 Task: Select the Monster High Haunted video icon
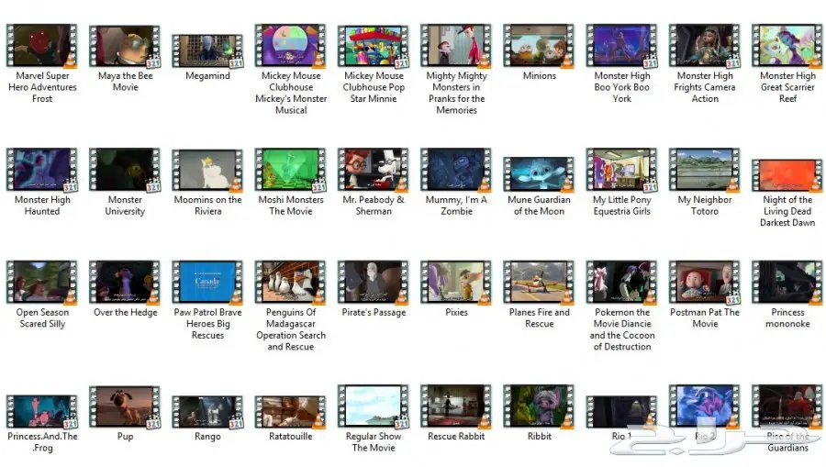41,170
